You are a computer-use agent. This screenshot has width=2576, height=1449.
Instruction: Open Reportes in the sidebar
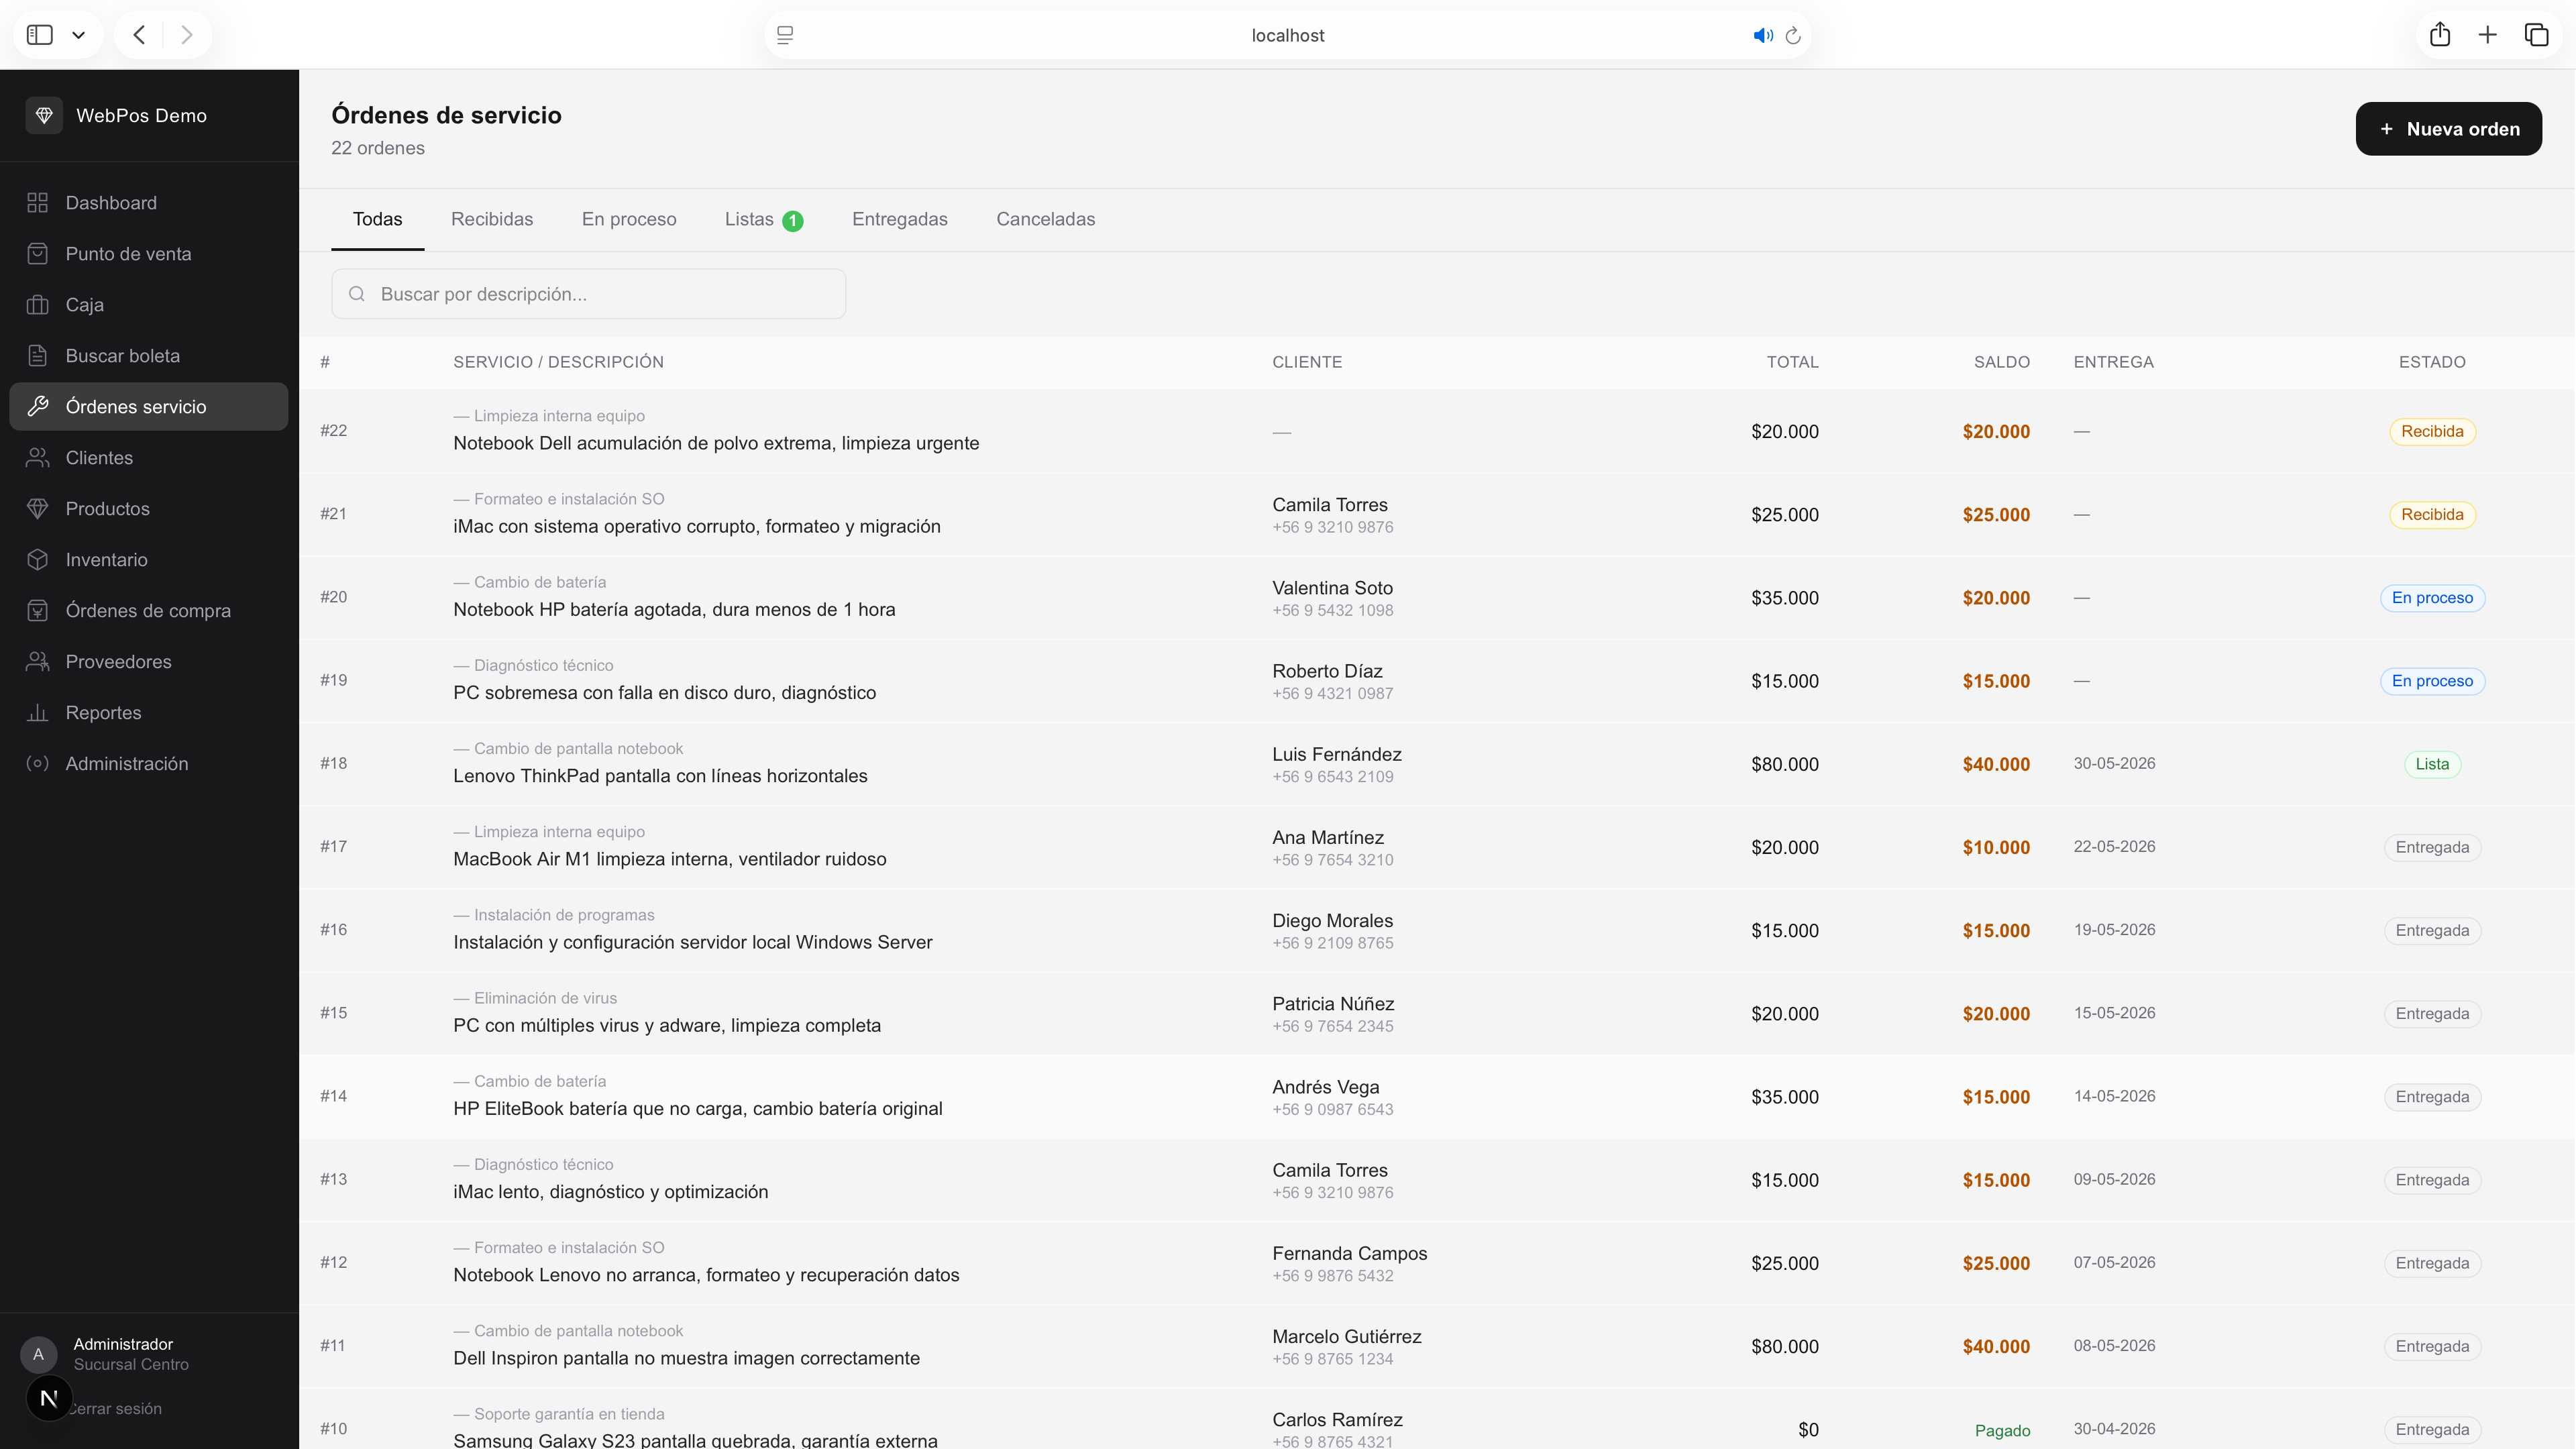149,713
